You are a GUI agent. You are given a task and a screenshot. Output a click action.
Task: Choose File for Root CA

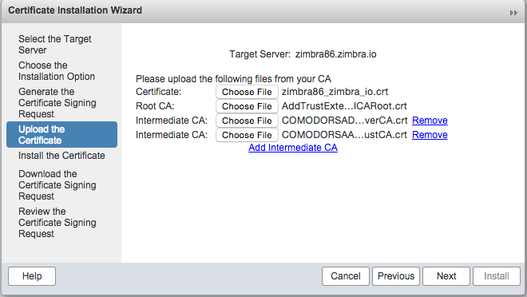247,106
